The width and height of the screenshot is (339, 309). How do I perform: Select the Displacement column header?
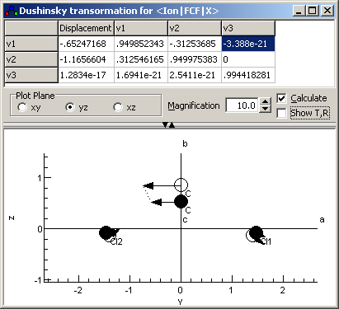click(x=86, y=28)
